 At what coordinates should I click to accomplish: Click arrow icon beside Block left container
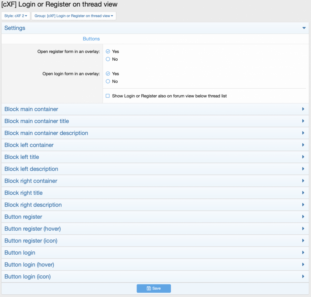[303, 145]
